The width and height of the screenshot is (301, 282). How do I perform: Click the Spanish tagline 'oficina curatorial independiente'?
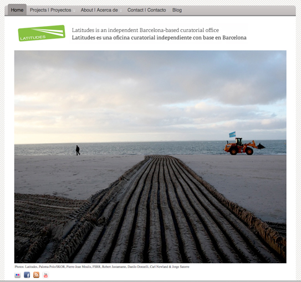click(159, 38)
